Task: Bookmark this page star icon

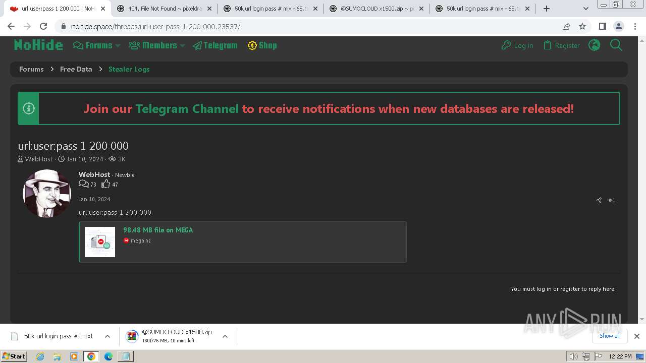Action: (x=582, y=26)
